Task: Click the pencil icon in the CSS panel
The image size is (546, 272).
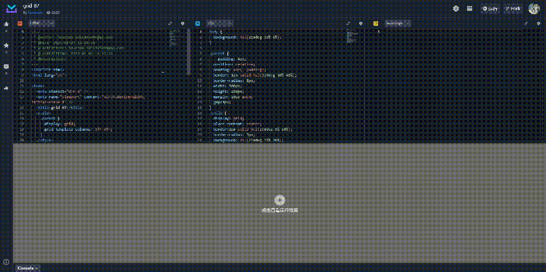Action: tap(348, 23)
